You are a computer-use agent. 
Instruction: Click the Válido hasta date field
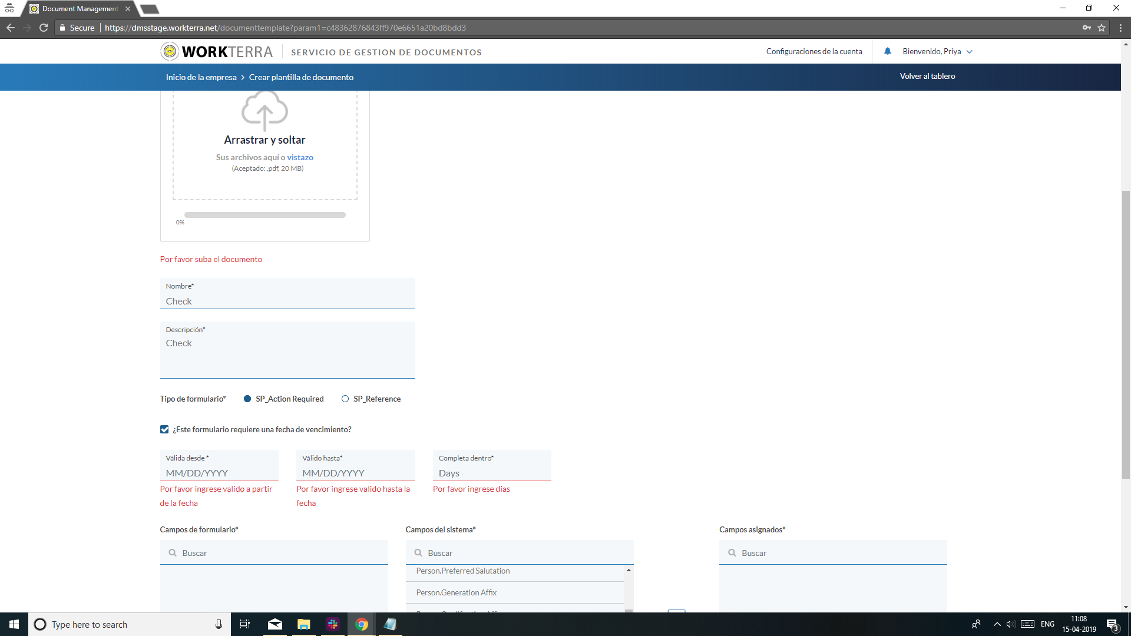pyautogui.click(x=356, y=466)
